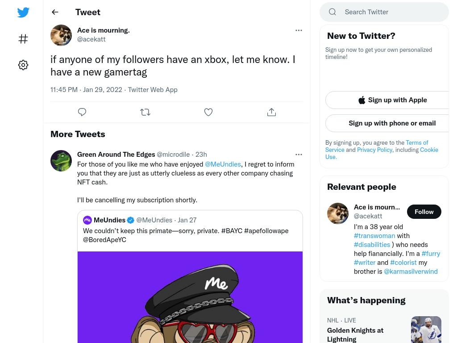
Task: Sign up with Apple
Action: 391,100
